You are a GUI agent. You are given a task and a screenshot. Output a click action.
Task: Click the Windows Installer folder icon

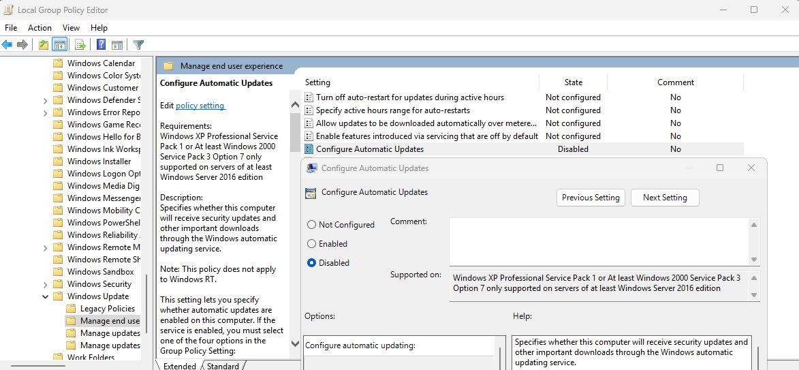(58, 161)
